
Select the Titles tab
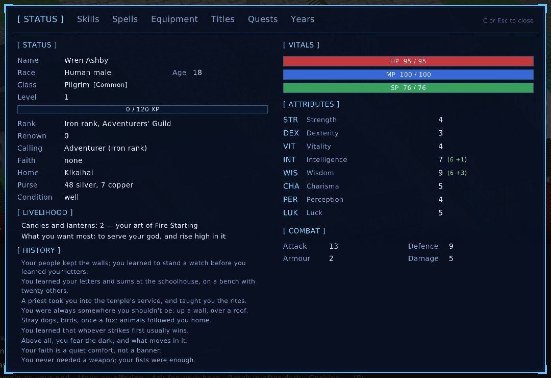[x=222, y=19]
